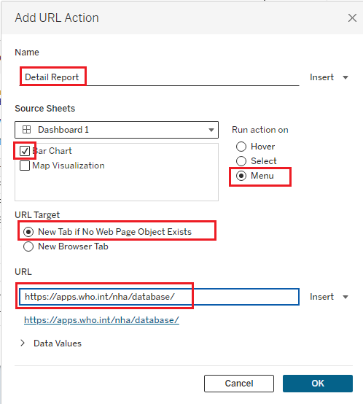Open the apps.who.int database preview link
Screen dimensions: 363x404
pyautogui.click(x=101, y=320)
